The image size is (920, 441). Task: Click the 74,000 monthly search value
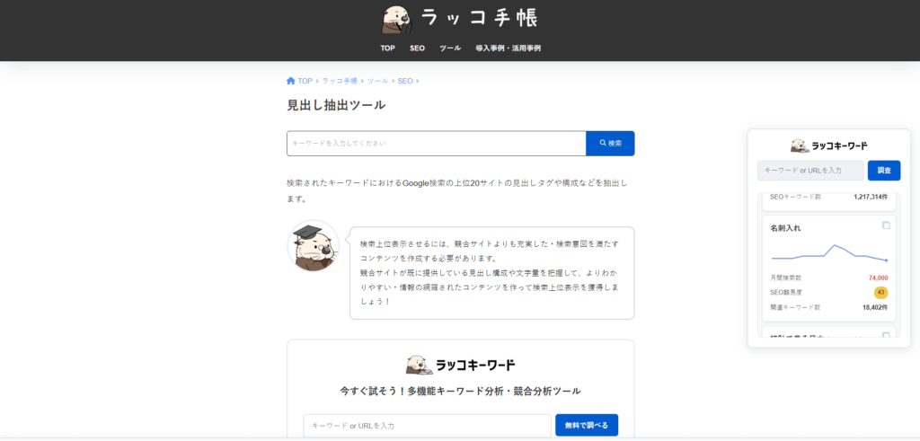pyautogui.click(x=879, y=278)
